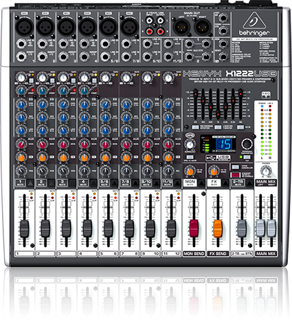Click the XPQ SURROUND knob

coord(190,145)
